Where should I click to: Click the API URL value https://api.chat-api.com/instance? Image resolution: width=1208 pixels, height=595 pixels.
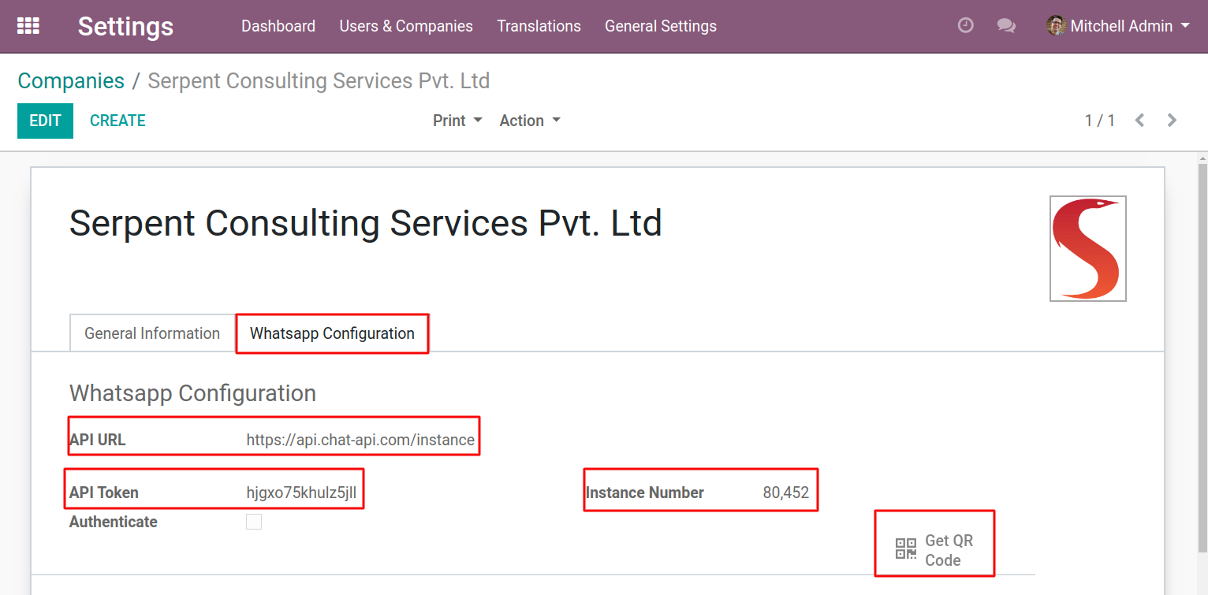pyautogui.click(x=360, y=440)
